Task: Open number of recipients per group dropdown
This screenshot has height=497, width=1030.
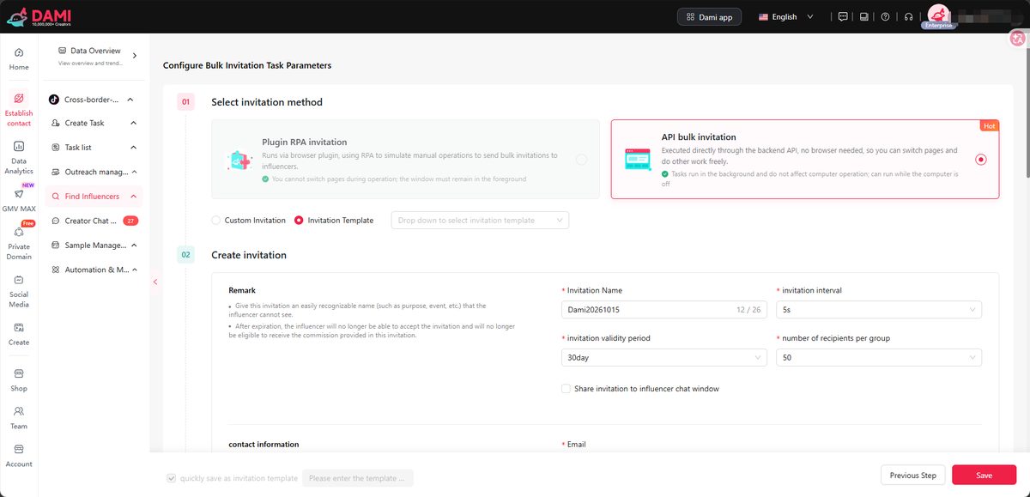Action: click(x=879, y=357)
